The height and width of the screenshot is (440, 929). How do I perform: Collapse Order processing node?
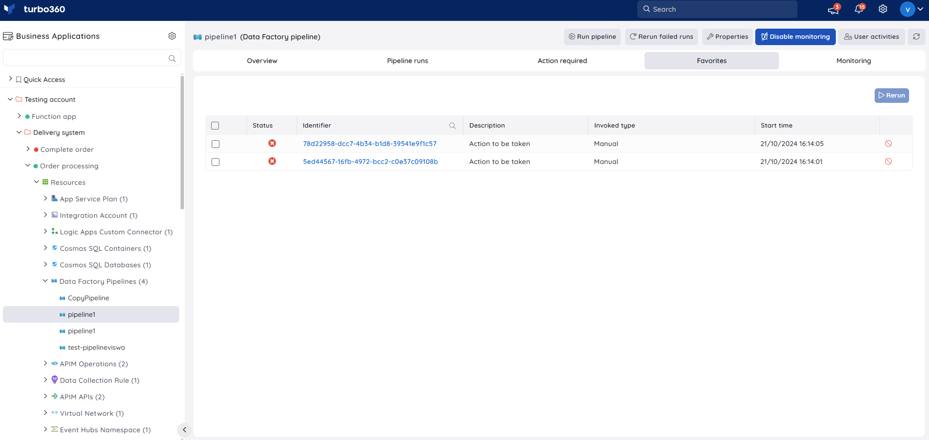(28, 165)
